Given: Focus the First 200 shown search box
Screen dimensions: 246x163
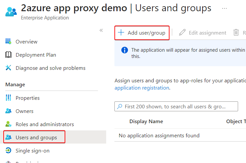Looking at the screenshot, I should (176, 106).
